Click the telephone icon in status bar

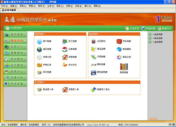click(174, 124)
